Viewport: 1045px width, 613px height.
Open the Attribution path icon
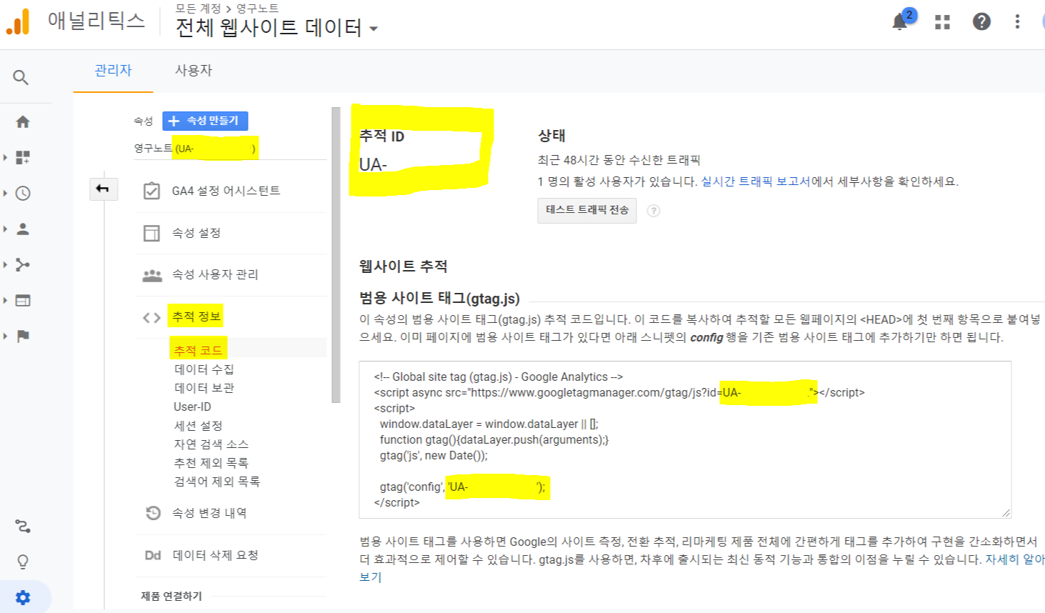click(x=23, y=527)
